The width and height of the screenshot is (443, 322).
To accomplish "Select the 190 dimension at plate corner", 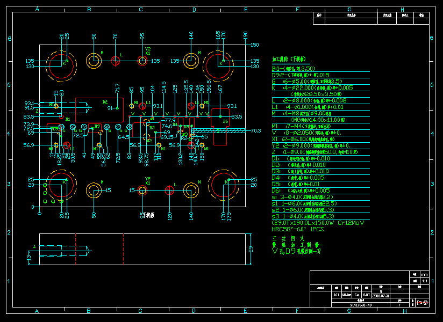I will click(245, 35).
